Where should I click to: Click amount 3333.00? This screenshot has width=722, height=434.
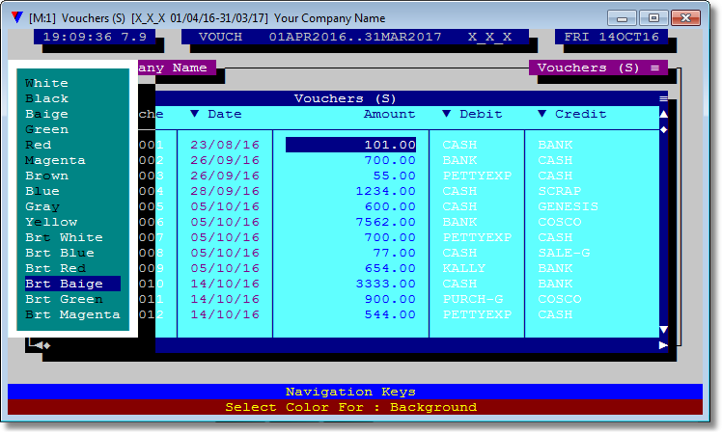[x=385, y=284]
